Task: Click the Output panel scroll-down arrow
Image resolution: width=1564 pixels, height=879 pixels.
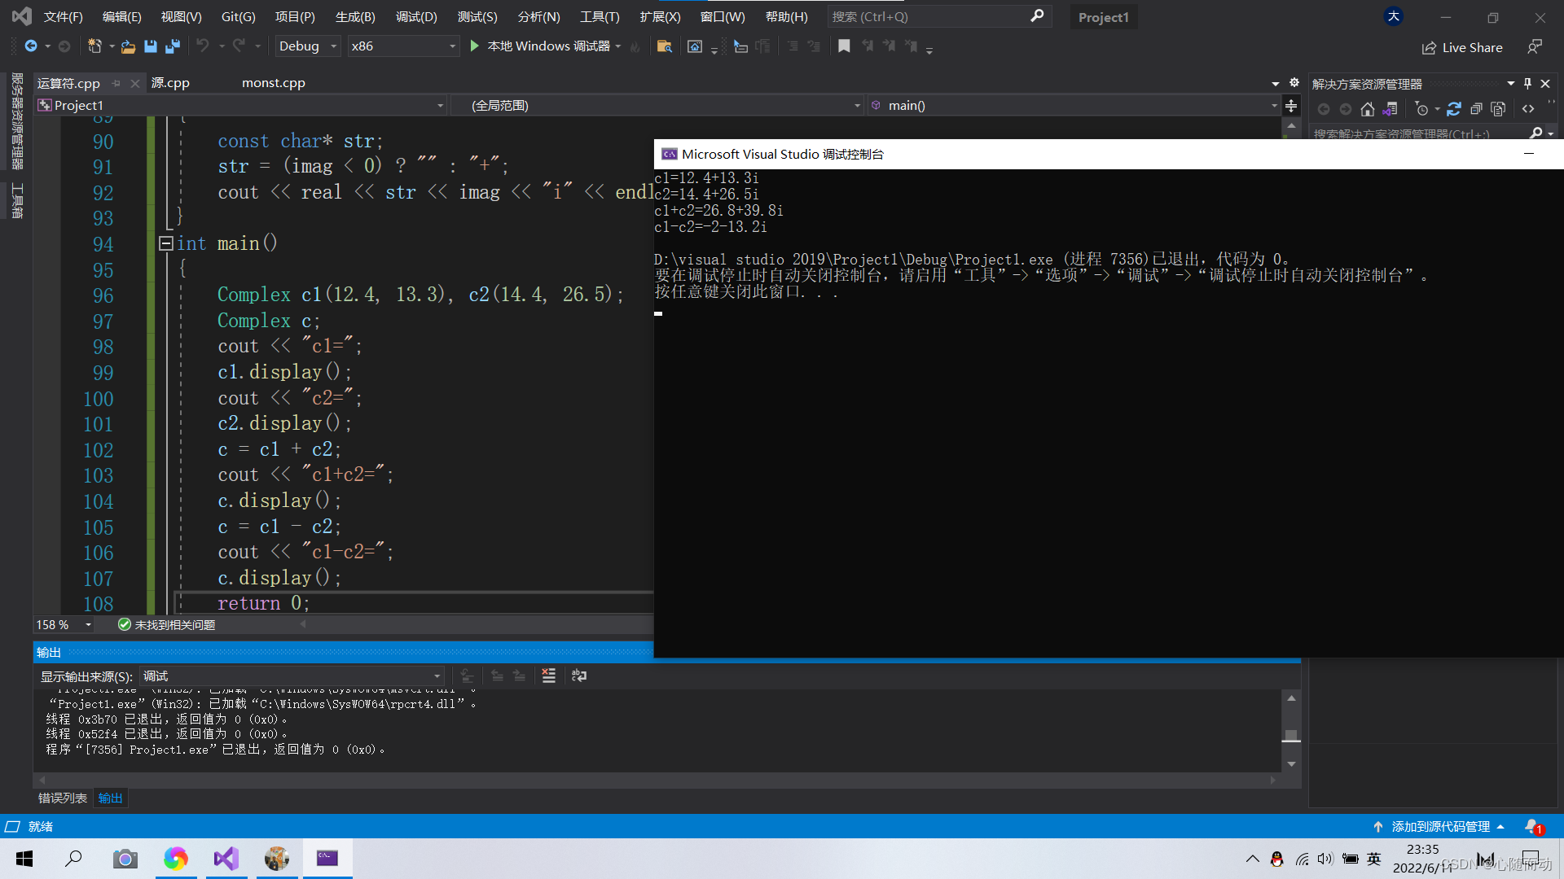Action: click(x=1291, y=764)
